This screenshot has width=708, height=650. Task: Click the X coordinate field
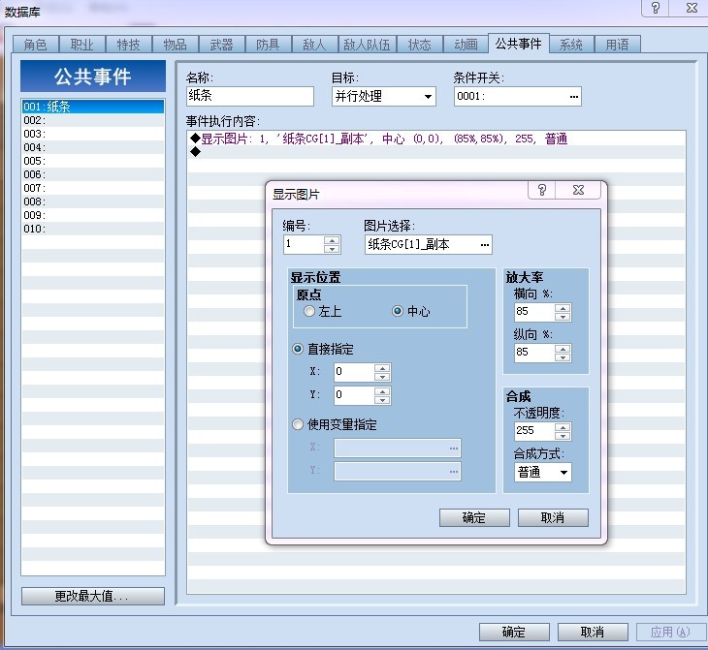(x=354, y=372)
